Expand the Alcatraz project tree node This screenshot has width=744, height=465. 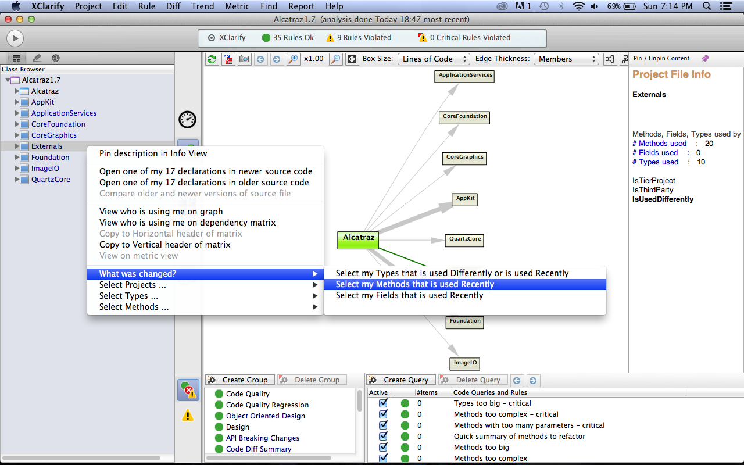tap(17, 91)
